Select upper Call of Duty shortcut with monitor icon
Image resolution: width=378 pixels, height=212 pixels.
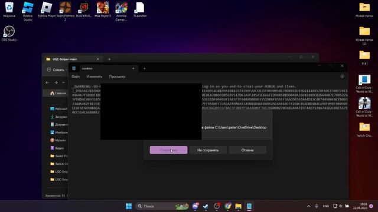click(364, 84)
